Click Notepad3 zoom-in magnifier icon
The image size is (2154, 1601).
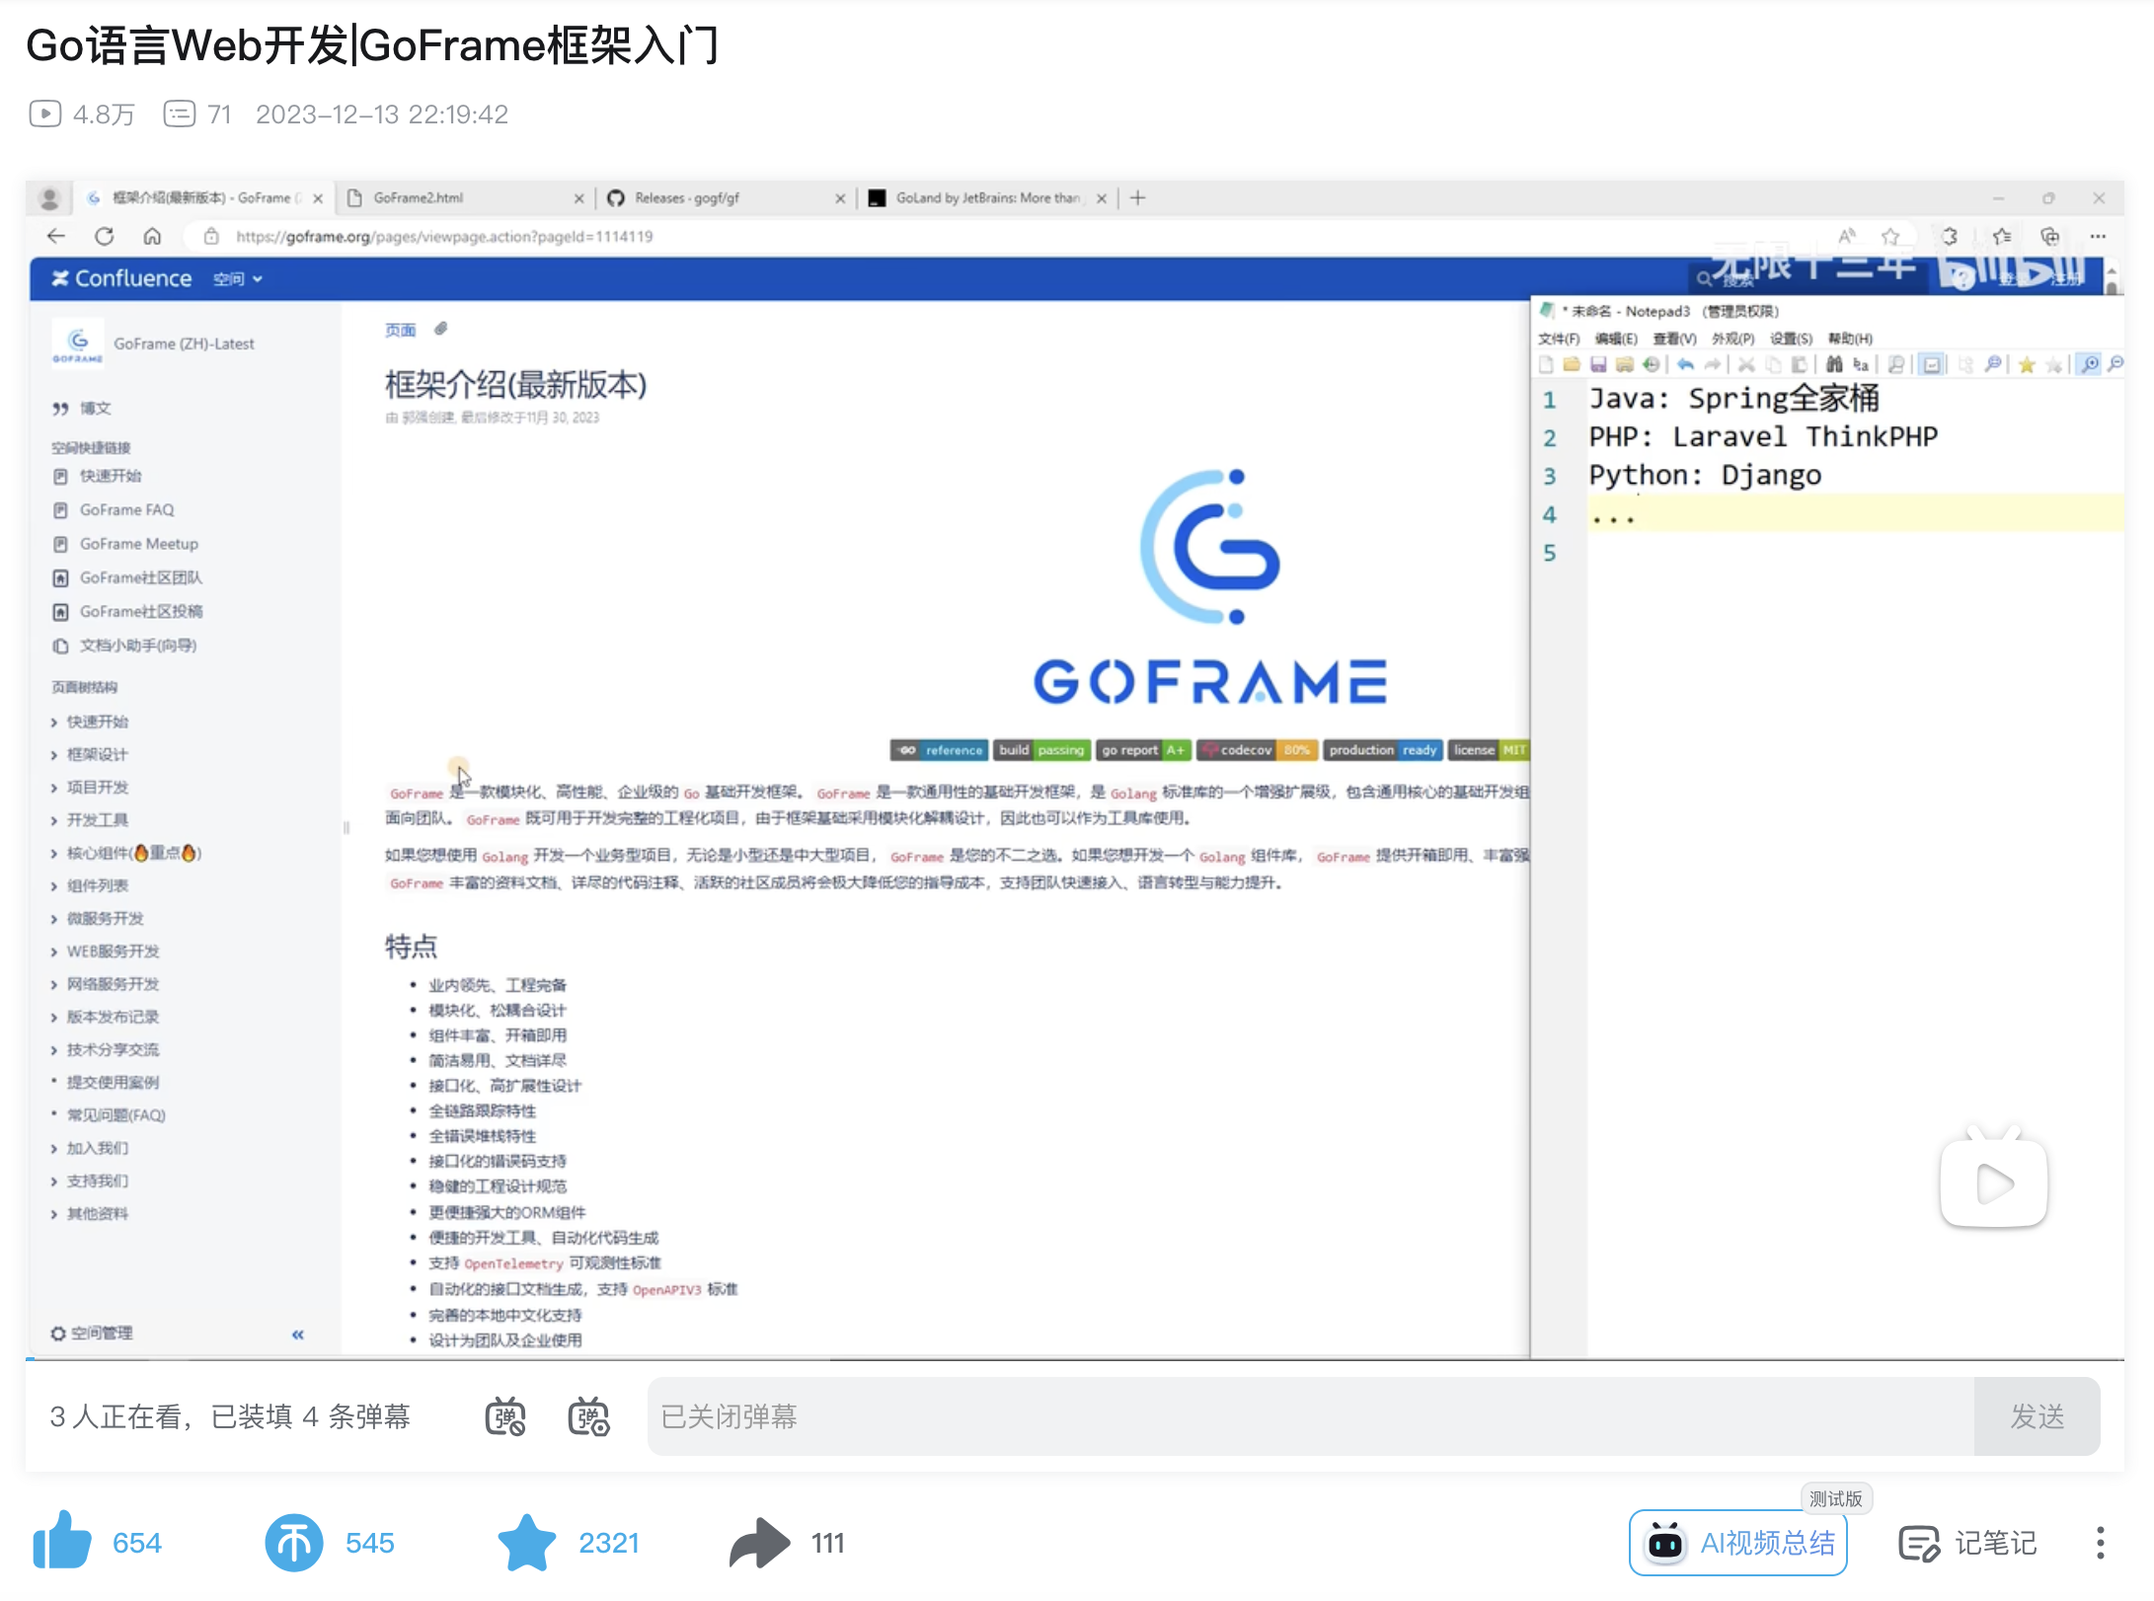pos(2090,364)
